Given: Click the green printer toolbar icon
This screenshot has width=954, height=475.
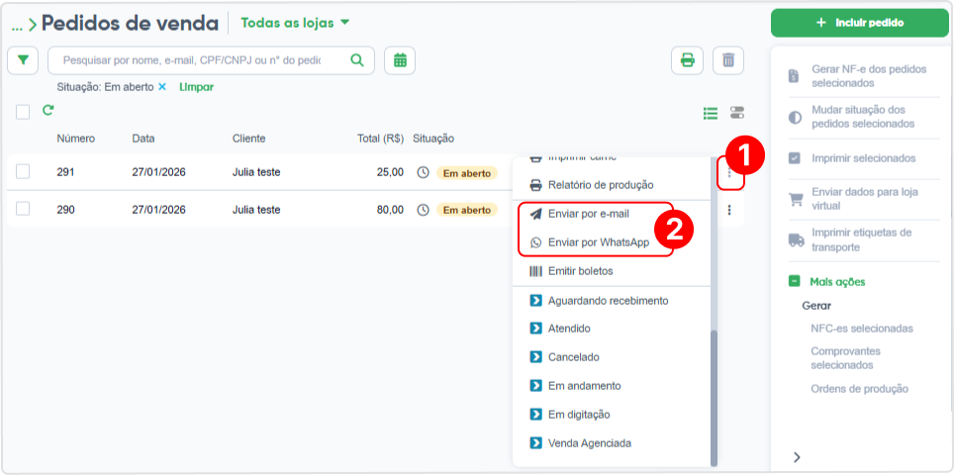Looking at the screenshot, I should 688,60.
